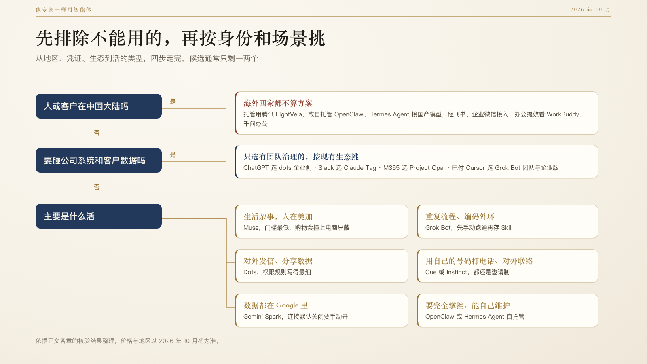
Task: Click the text OpenClaw 或 Hermes Agent 自托管
Action: click(475, 317)
